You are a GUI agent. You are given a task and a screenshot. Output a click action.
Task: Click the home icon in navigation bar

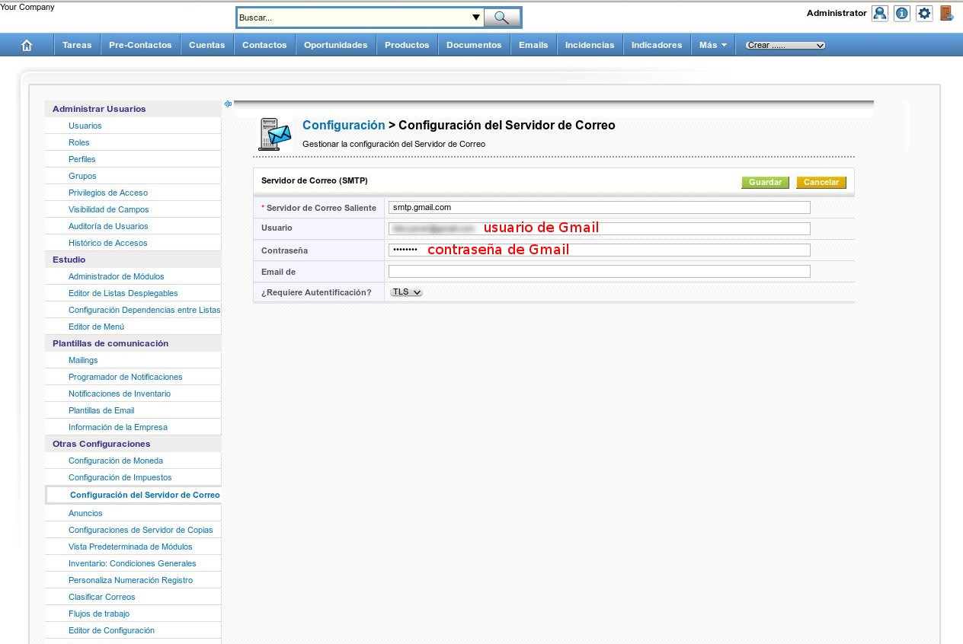(x=27, y=46)
